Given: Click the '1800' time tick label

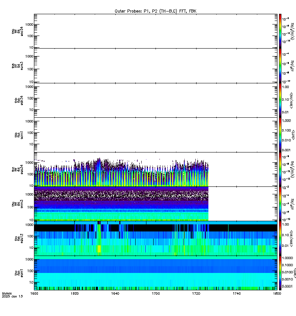Looking at the screenshot, I should tap(277, 293).
